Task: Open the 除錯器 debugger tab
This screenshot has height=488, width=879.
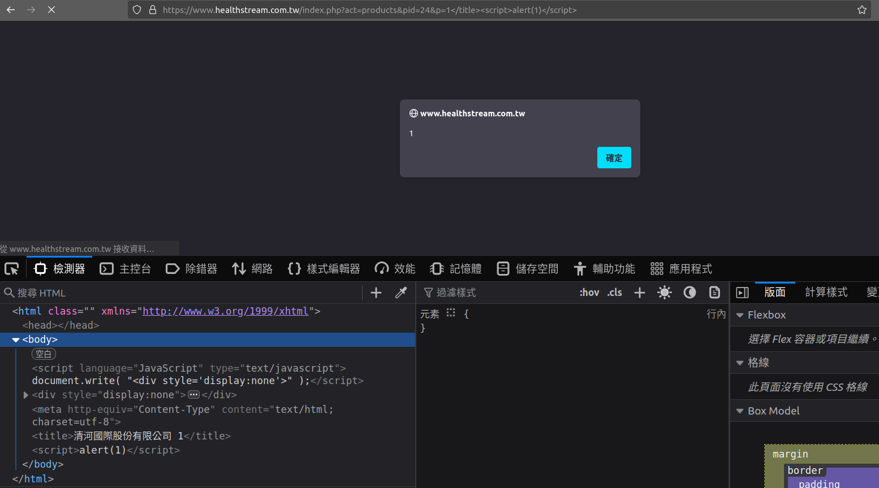Action: coord(191,269)
